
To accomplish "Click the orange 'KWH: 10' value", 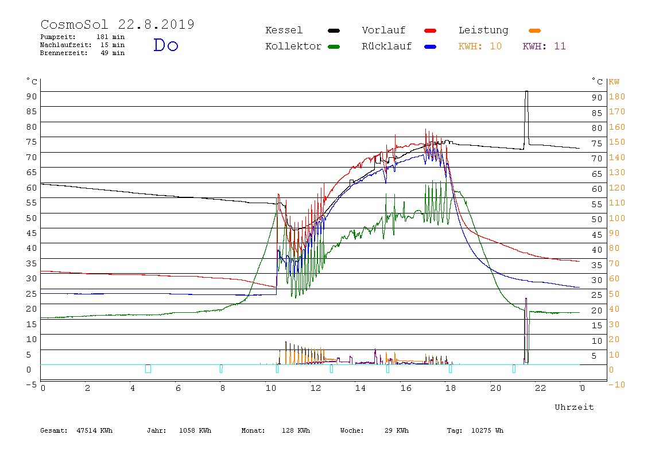I will (x=480, y=46).
